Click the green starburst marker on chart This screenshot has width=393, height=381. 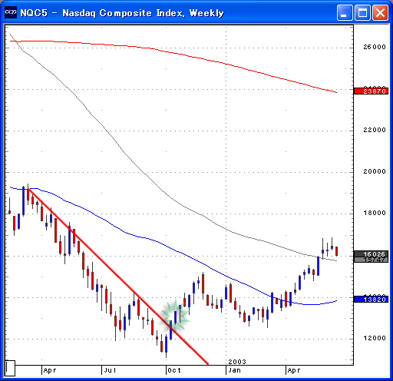click(176, 316)
